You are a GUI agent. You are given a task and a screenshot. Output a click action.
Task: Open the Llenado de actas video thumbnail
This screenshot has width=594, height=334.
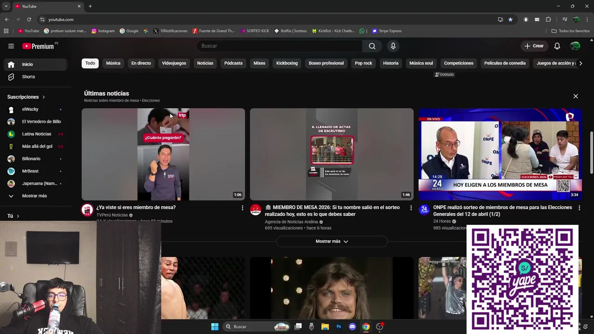(332, 154)
